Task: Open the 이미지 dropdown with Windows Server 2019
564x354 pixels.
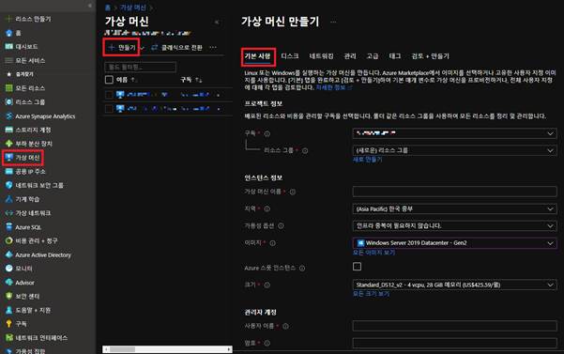Action: coord(454,243)
